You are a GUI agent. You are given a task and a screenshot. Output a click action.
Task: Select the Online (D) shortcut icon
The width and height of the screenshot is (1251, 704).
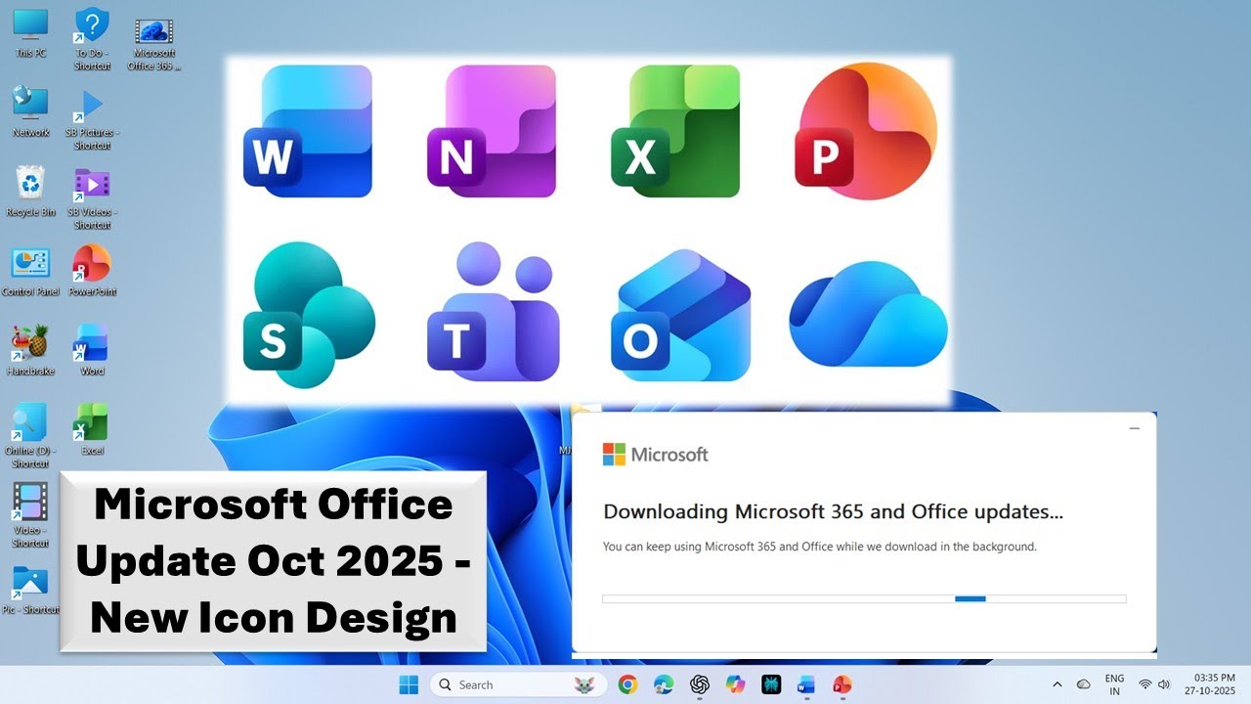pyautogui.click(x=28, y=436)
